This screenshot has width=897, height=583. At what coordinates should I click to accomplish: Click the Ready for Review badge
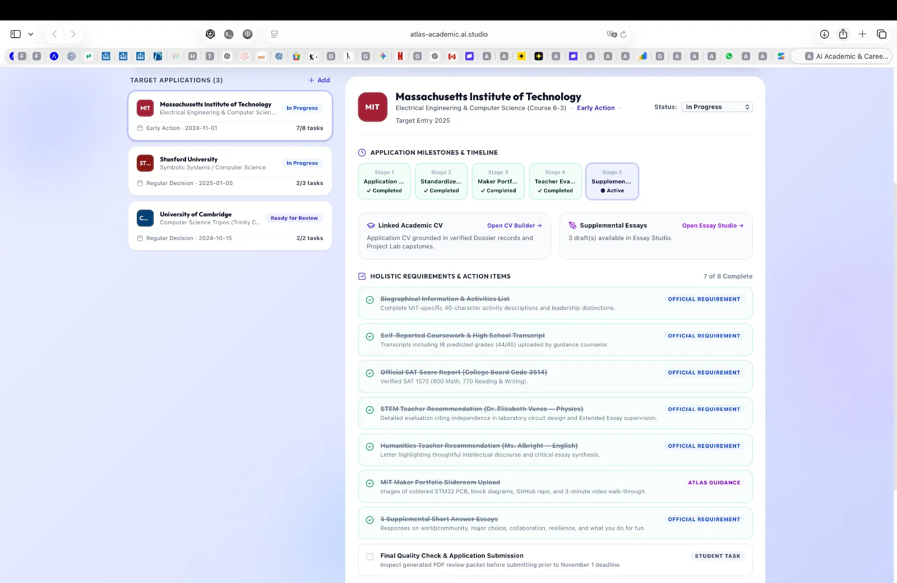(294, 218)
